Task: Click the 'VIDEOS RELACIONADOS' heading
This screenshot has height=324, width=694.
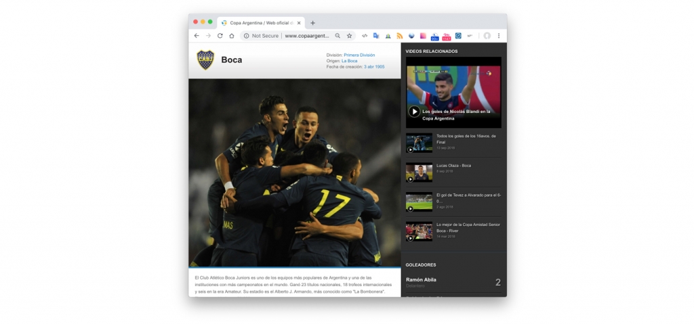Action: (432, 51)
